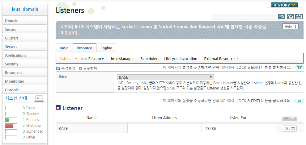
Task: Delete the BASE listener with DEL
Action: 290,128
